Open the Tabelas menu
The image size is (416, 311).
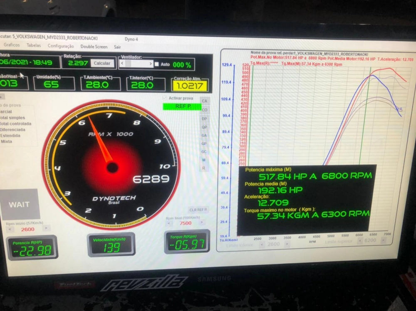point(34,45)
